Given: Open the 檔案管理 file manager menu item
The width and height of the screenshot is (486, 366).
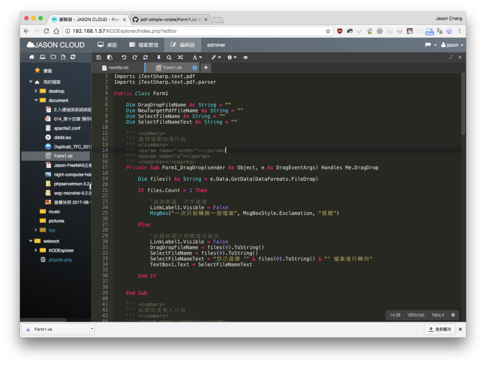Looking at the screenshot, I should tap(143, 45).
